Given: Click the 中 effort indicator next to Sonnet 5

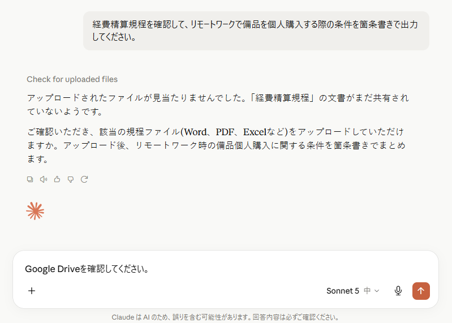Looking at the screenshot, I should [x=367, y=291].
